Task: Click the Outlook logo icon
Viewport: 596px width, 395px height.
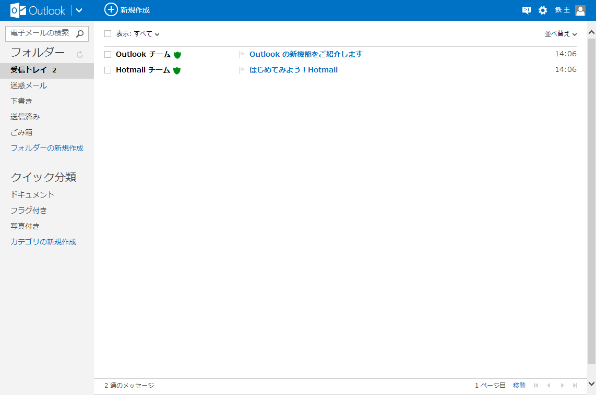Action: tap(18, 10)
